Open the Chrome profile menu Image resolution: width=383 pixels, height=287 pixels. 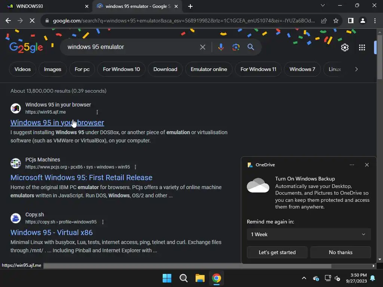coord(363,21)
